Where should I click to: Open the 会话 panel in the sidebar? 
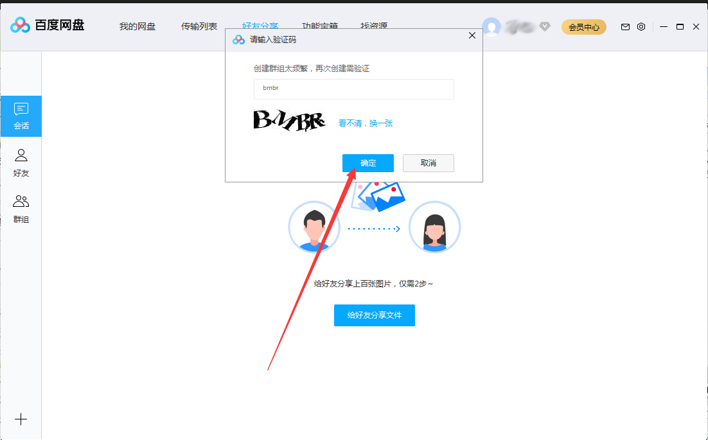[x=21, y=116]
